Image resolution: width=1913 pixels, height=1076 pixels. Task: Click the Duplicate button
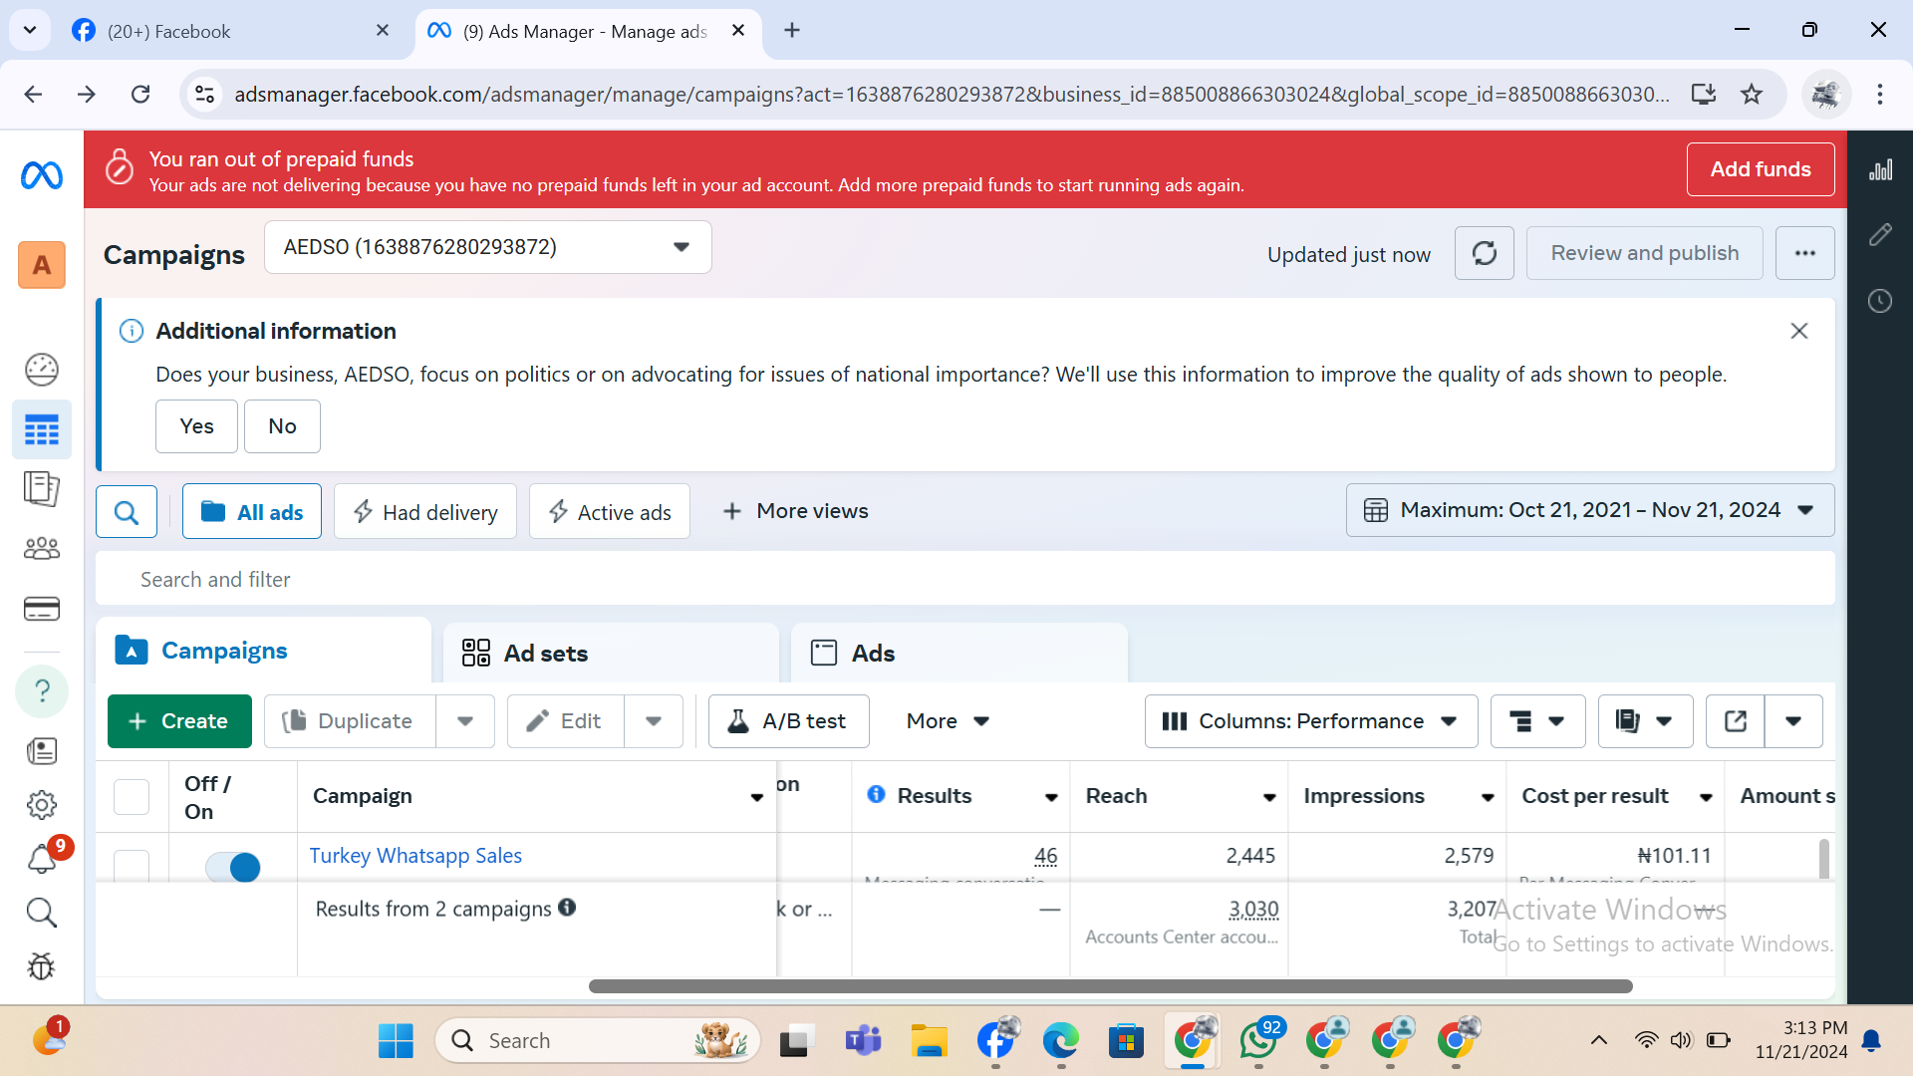(x=350, y=721)
